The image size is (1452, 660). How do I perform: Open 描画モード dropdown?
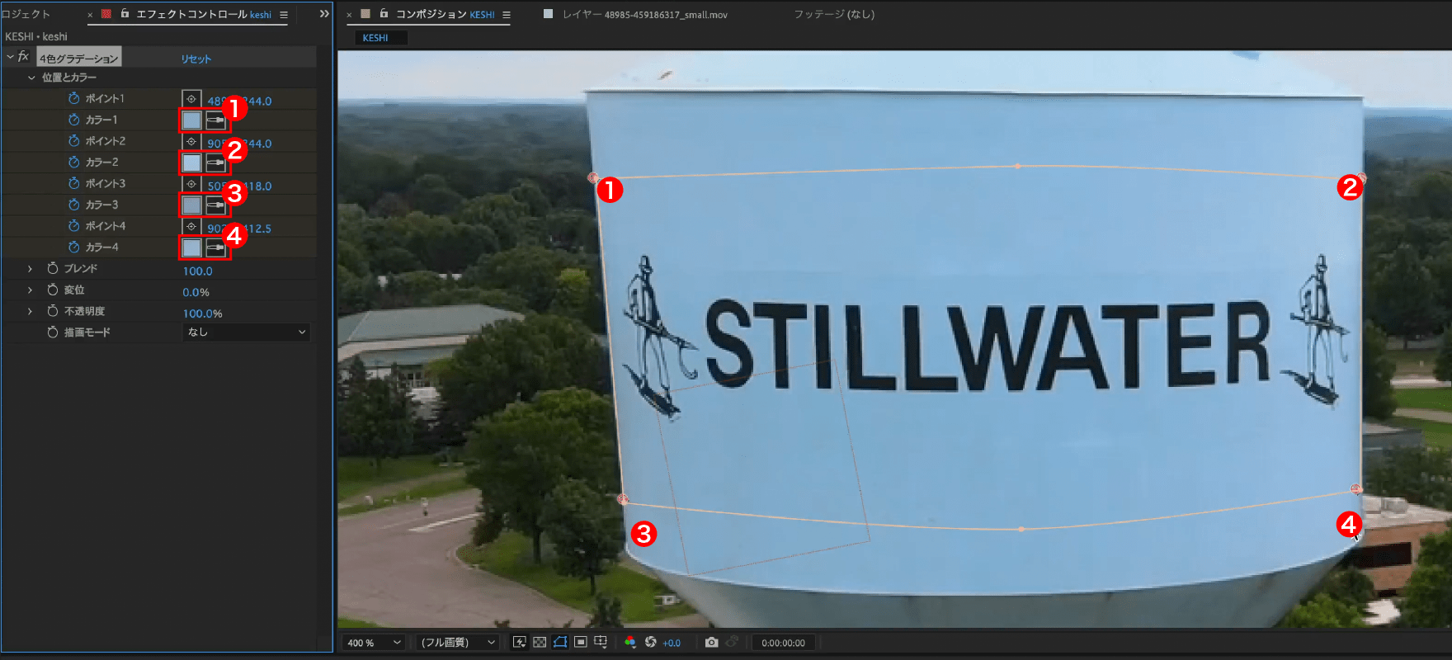tap(246, 332)
